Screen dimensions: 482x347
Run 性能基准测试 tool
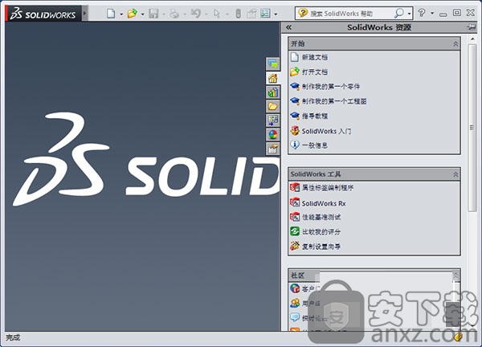click(321, 217)
